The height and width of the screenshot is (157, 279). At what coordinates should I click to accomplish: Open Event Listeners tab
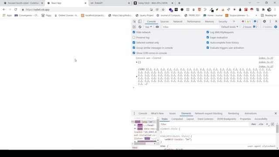tap(205, 119)
